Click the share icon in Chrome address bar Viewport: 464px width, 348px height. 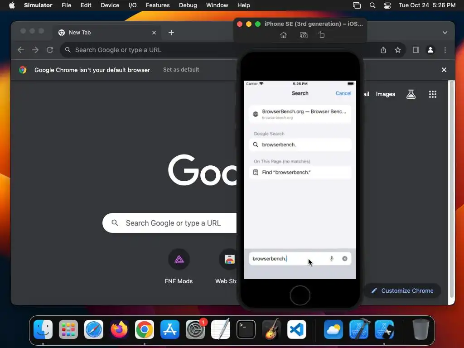(383, 50)
